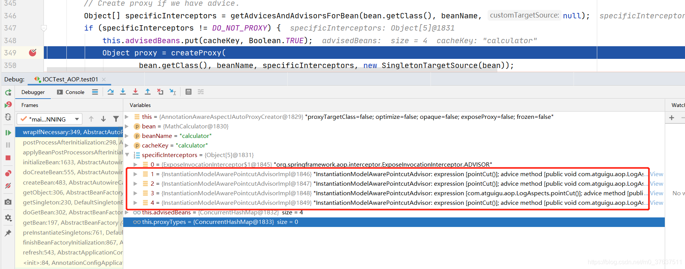Viewport: 685px width, 269px height.
Task: Pin the debug tab
Action: tap(8, 233)
